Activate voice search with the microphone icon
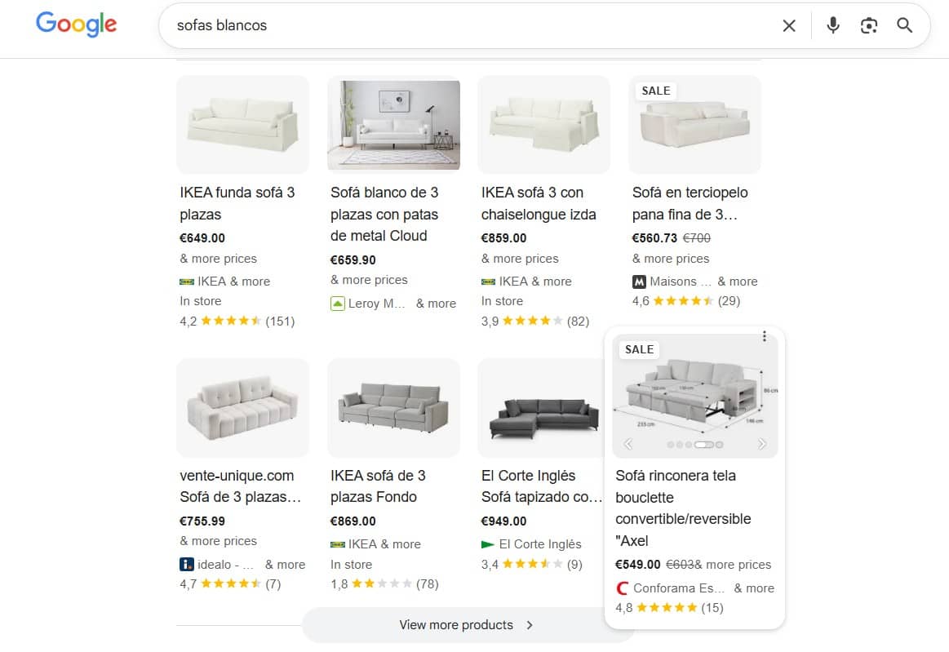The image size is (949, 652). point(833,25)
